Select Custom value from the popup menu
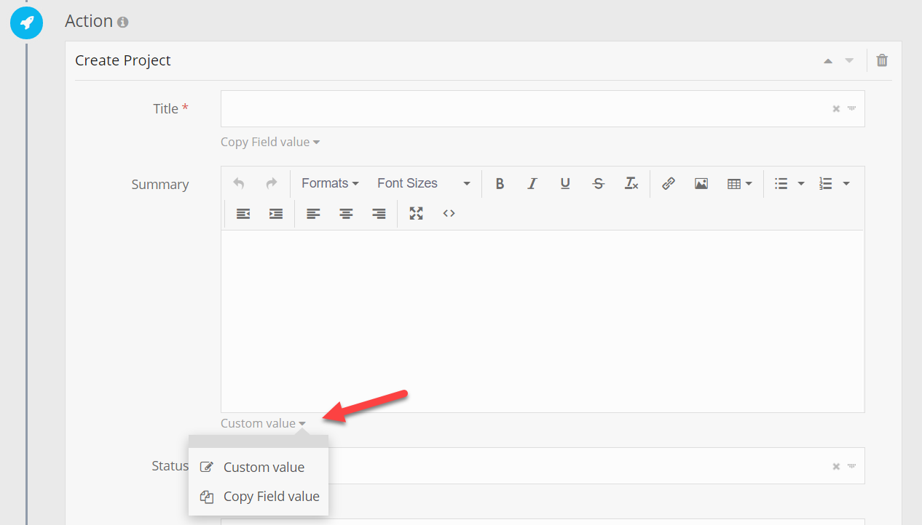Screen dimensions: 922x525 click(x=264, y=468)
